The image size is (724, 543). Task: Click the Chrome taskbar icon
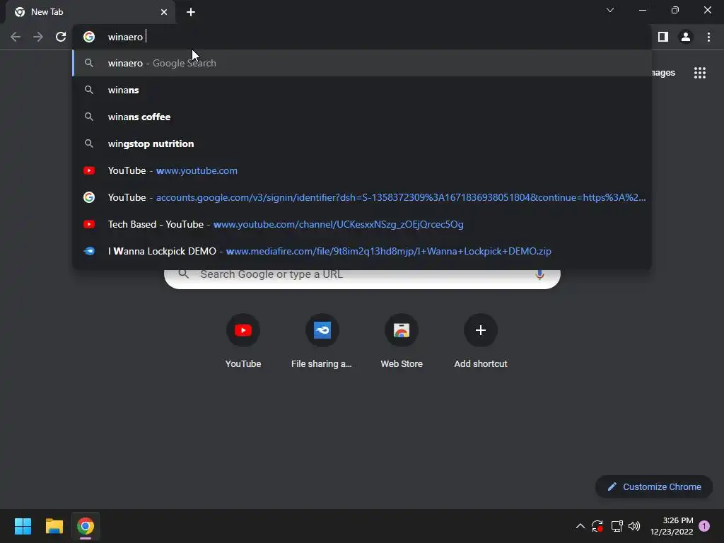point(86,526)
